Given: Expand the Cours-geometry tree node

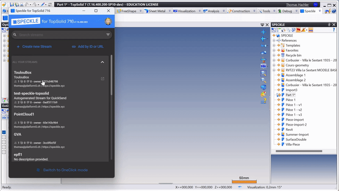Looking at the screenshot, I should point(274,65).
